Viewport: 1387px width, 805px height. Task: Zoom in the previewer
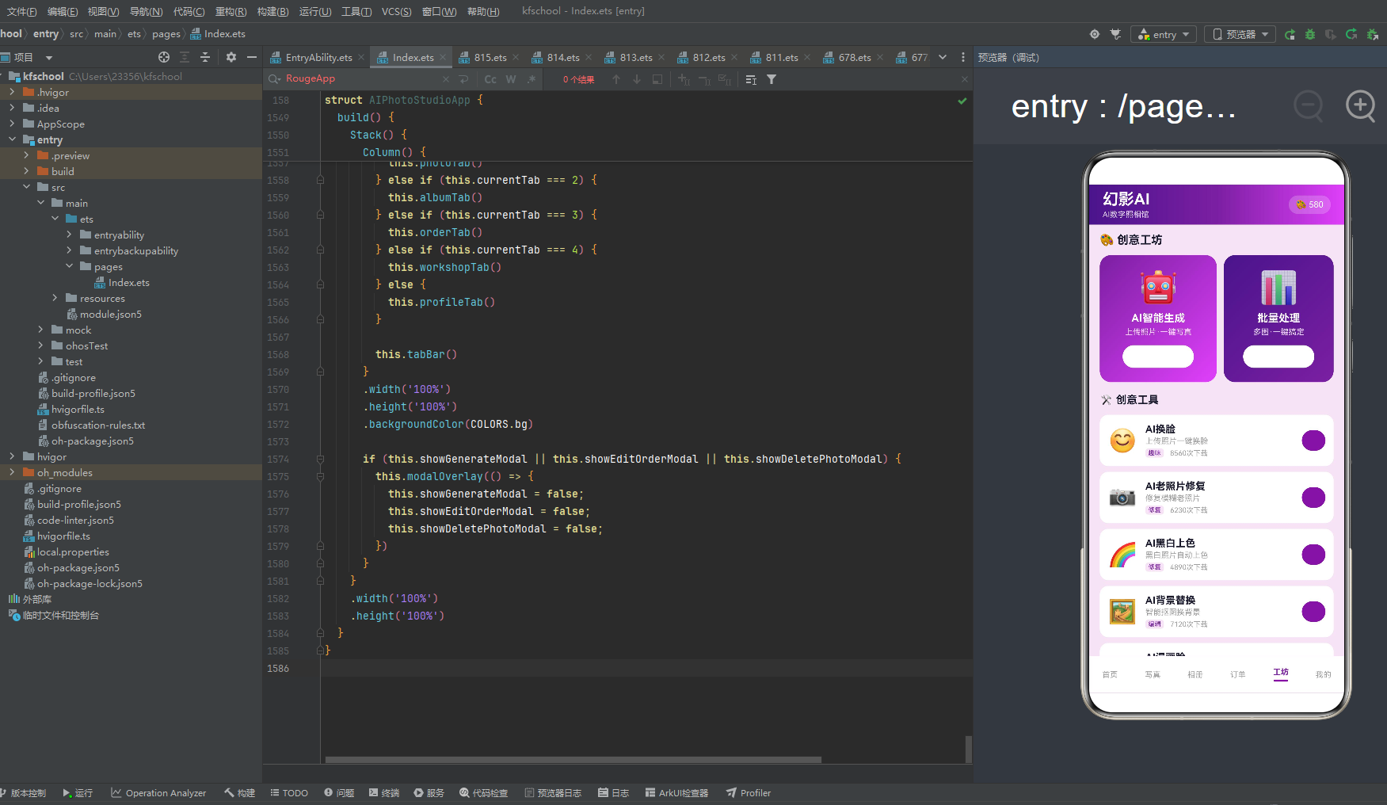1361,105
